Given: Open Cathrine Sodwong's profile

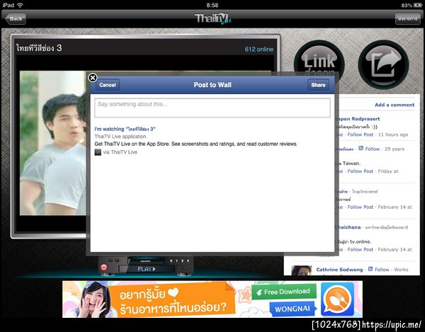Looking at the screenshot, I should point(339,270).
